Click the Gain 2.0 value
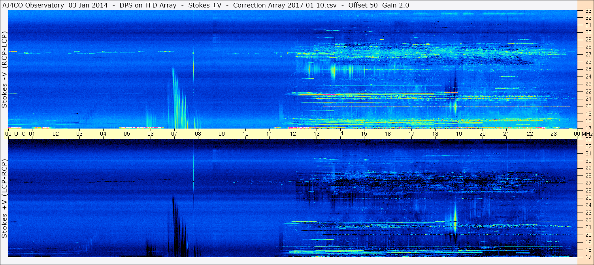The image size is (594, 265). [x=396, y=5]
